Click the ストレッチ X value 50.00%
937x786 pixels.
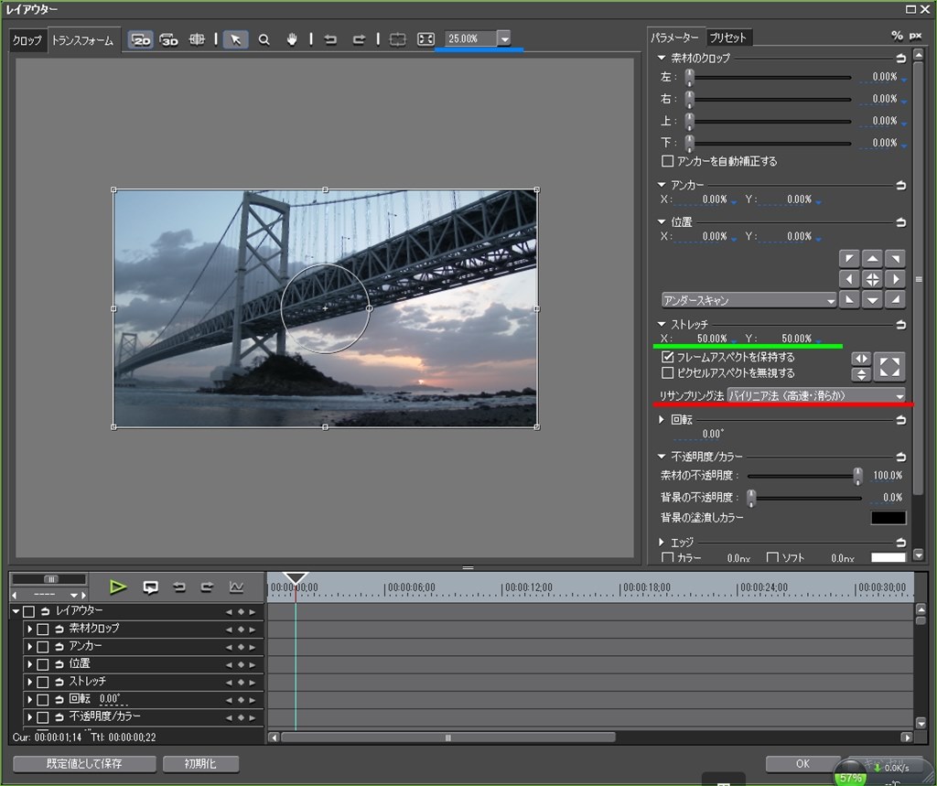pyautogui.click(x=712, y=339)
